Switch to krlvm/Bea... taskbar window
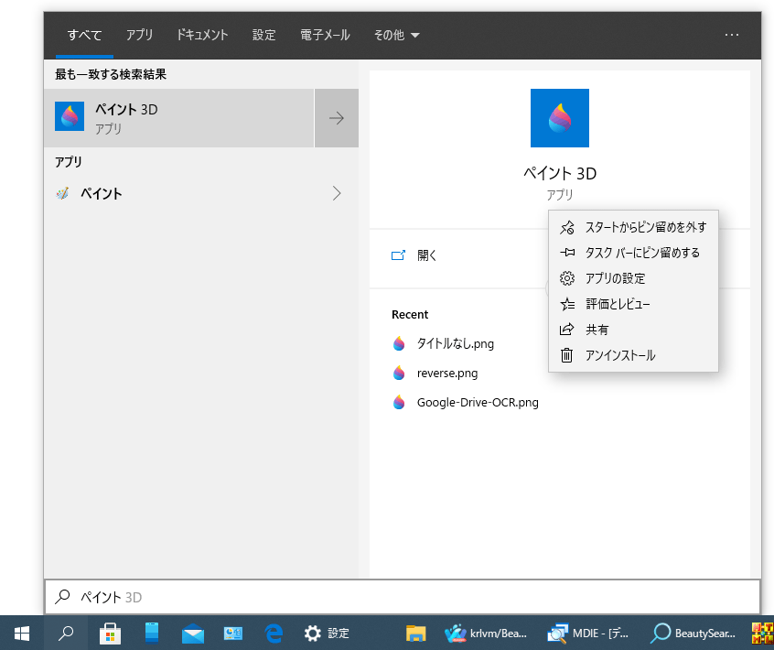 coord(486,634)
